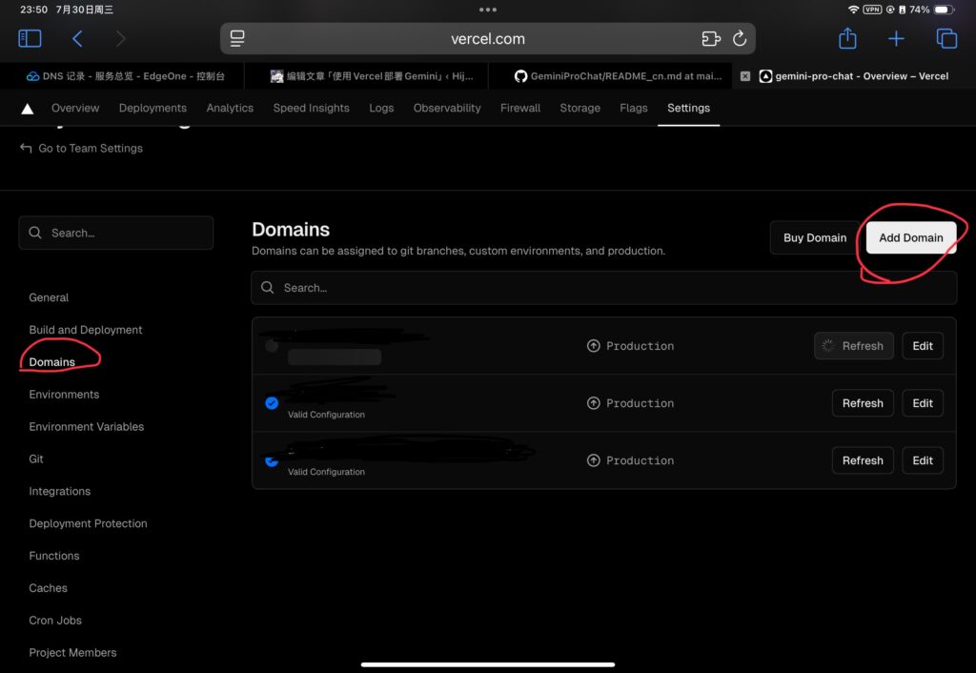Click Edit in the second domain row
This screenshot has width=976, height=673.
click(923, 403)
